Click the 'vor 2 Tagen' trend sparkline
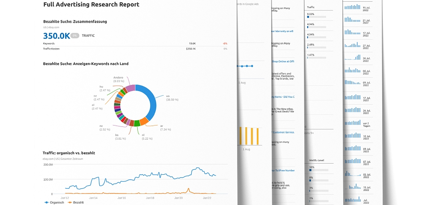This screenshot has height=205, width=428. (353, 123)
